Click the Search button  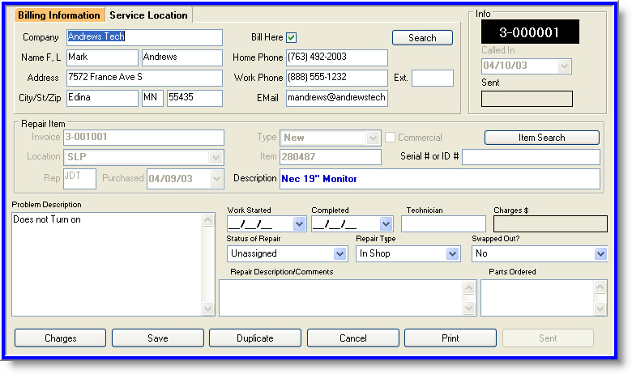(x=422, y=38)
